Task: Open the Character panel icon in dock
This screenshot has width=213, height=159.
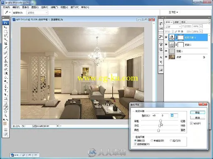Action: click(161, 57)
